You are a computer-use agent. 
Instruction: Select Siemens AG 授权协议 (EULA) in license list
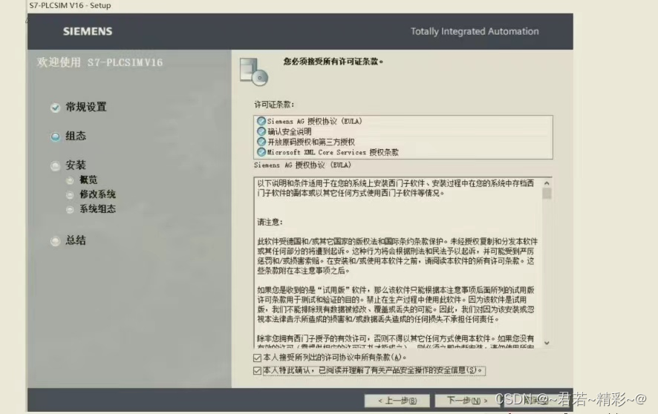click(315, 121)
